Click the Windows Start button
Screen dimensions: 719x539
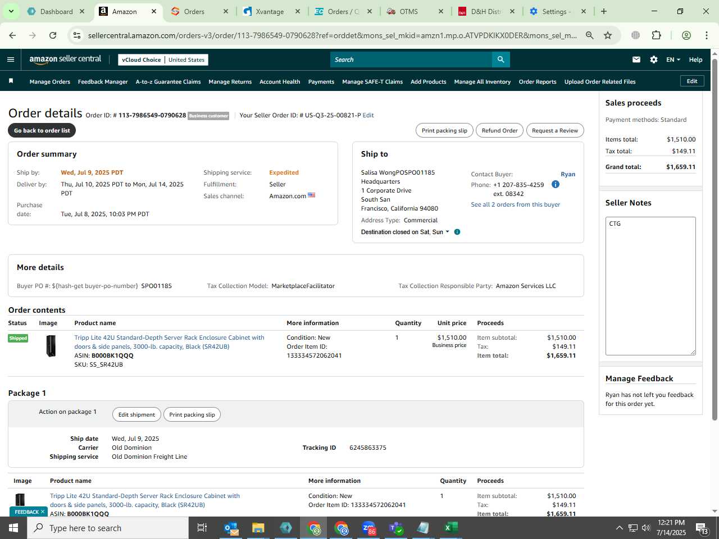(13, 528)
